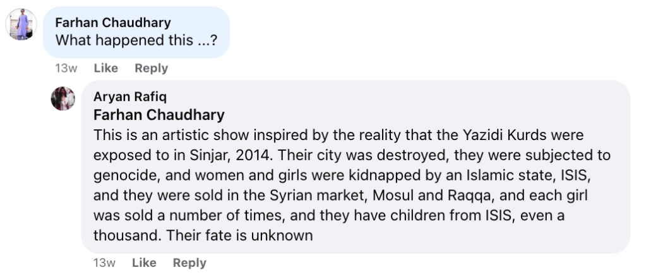Open the 13w timestamp under Aryan's reply
The image size is (646, 275).
(x=104, y=262)
